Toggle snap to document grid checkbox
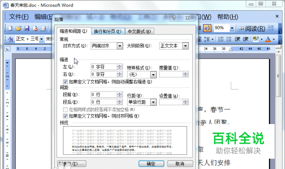Image resolution: width=285 pixels, height=169 pixels. (x=65, y=116)
